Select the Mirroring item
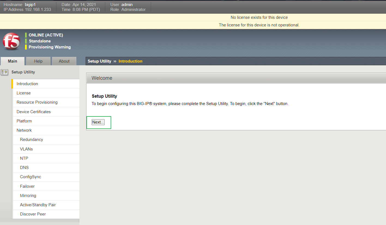 pyautogui.click(x=46, y=196)
